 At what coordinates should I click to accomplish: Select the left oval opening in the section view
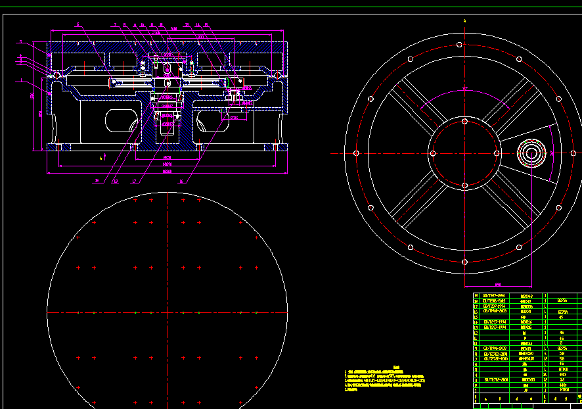[x=122, y=121]
